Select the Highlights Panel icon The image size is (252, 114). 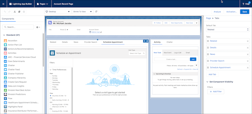click(5, 107)
